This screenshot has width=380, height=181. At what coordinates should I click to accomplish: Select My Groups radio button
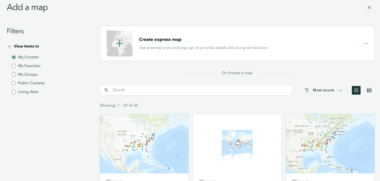[x=14, y=74]
